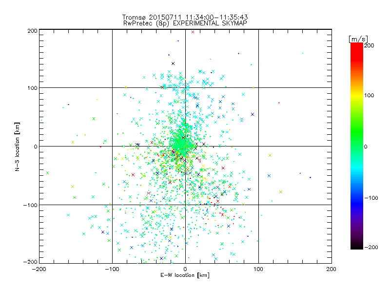Click the N-S axis tick label '-200'
The image size is (390, 293).
[x=30, y=262]
